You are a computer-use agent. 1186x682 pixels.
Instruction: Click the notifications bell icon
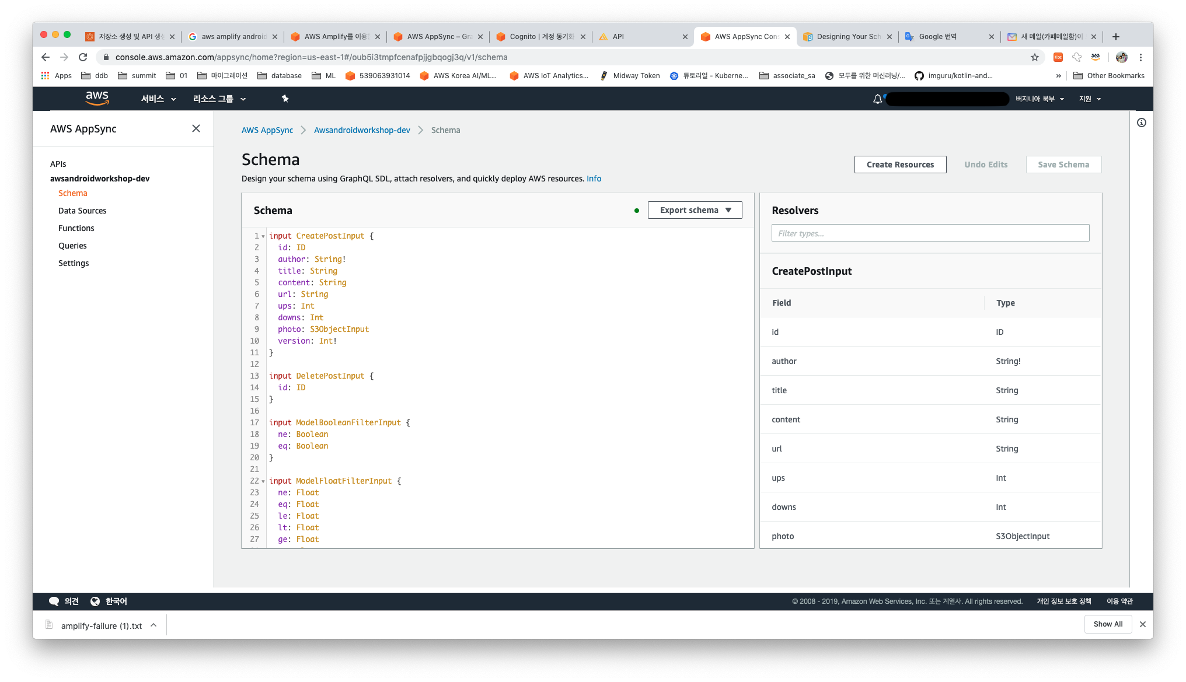click(878, 97)
